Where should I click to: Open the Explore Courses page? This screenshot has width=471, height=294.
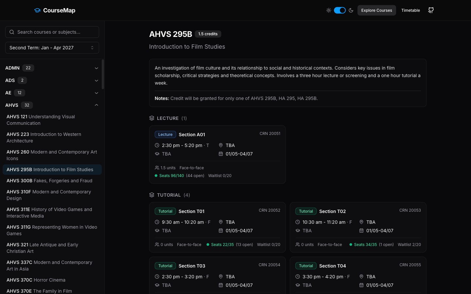pos(376,10)
